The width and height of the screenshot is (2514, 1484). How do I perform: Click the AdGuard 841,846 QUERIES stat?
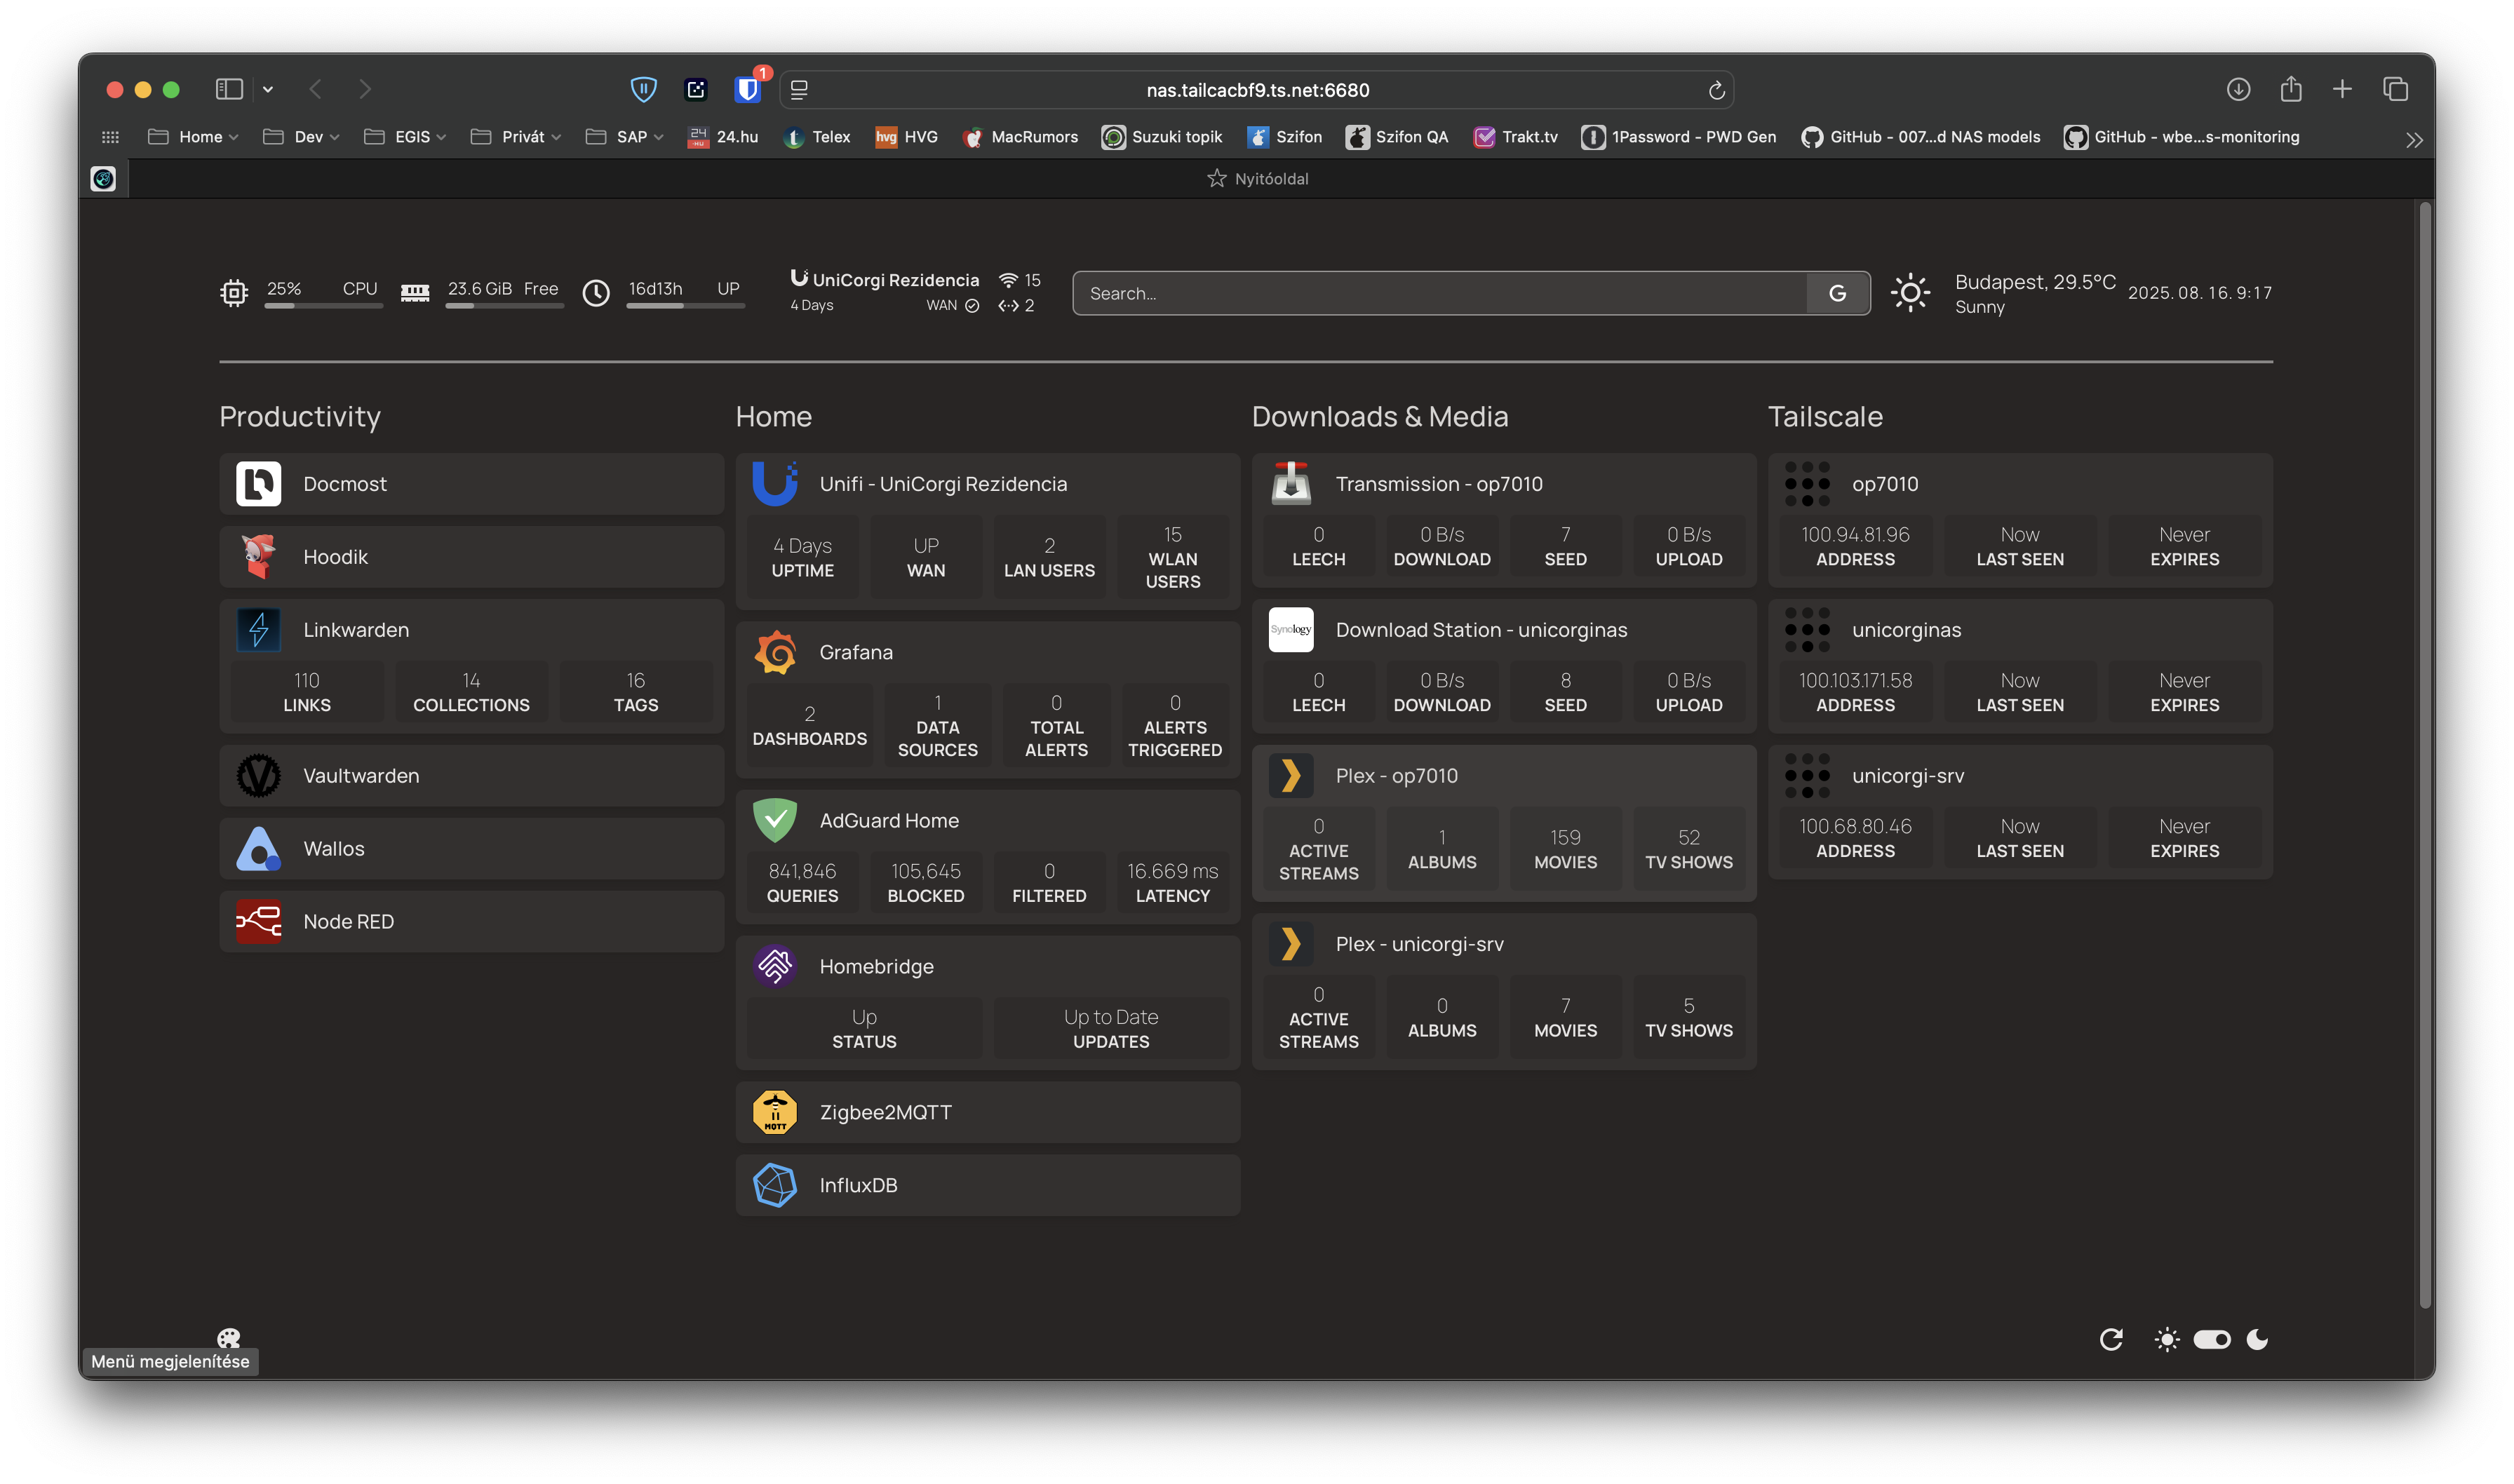[x=802, y=883]
